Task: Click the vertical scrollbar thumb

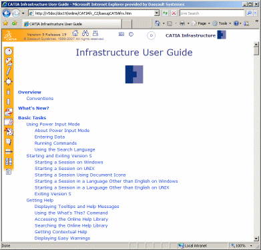Action: click(256, 51)
